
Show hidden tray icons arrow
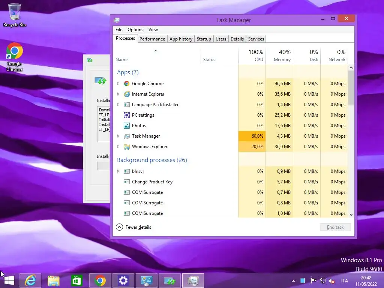tap(293, 281)
